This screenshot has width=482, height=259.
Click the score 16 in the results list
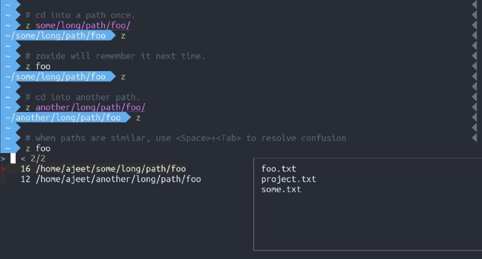pyautogui.click(x=25, y=169)
